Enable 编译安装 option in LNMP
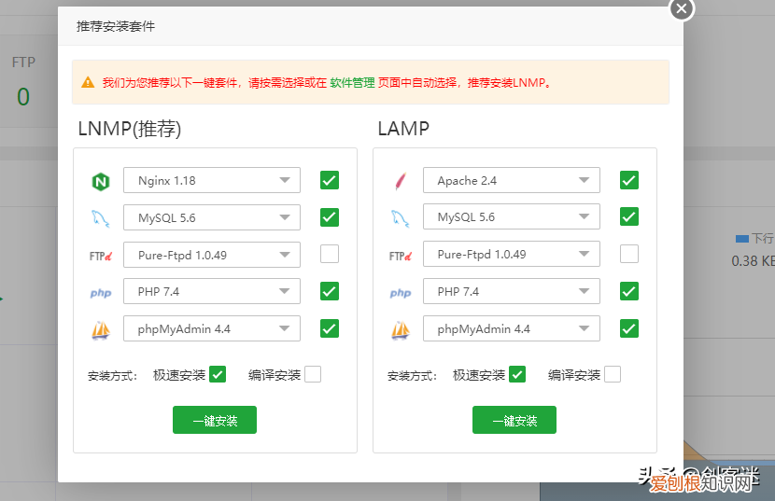This screenshot has width=775, height=501. click(313, 374)
